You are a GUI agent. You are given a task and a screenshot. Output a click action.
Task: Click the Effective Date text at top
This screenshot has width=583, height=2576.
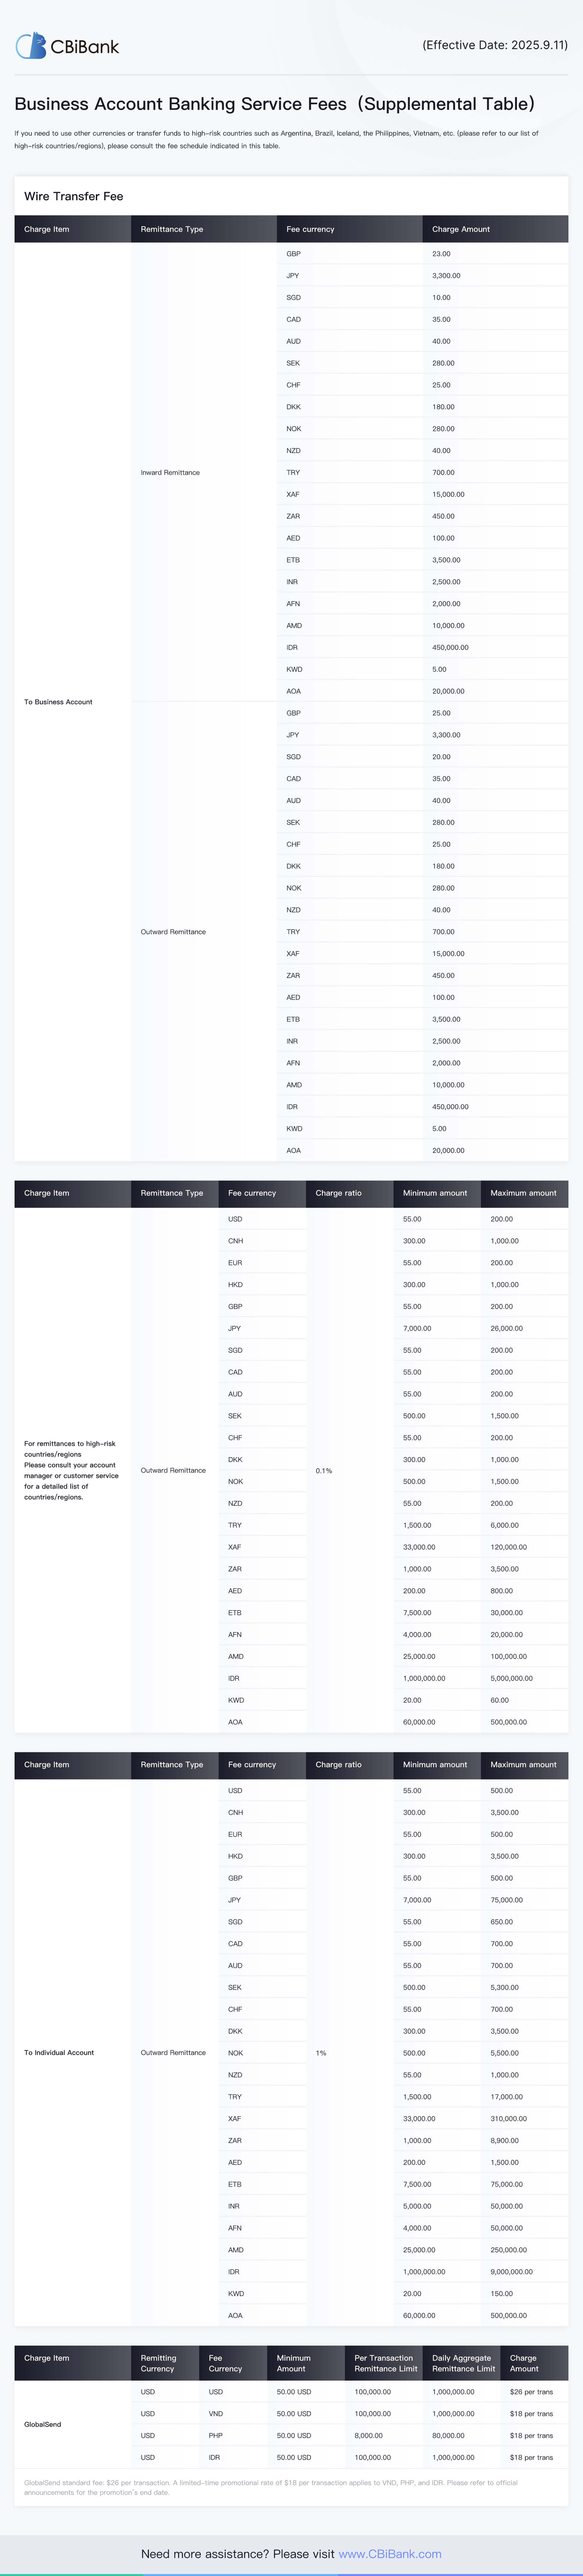pos(495,45)
